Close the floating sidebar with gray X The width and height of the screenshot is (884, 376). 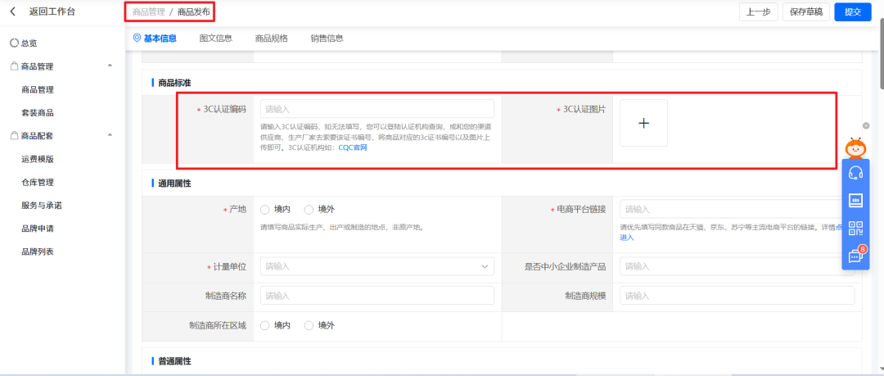(x=866, y=126)
